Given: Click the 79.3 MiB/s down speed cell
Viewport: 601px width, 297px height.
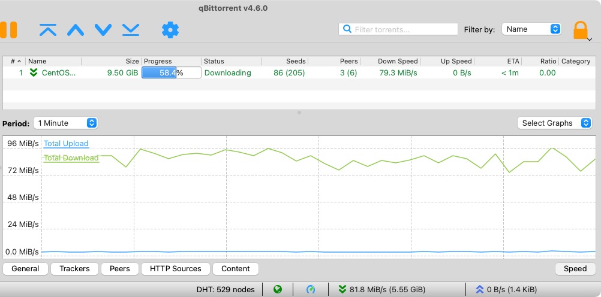Looking at the screenshot, I should tap(398, 72).
